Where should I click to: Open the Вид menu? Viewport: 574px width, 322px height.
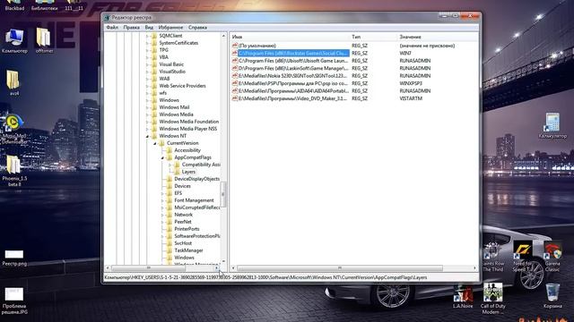click(149, 28)
